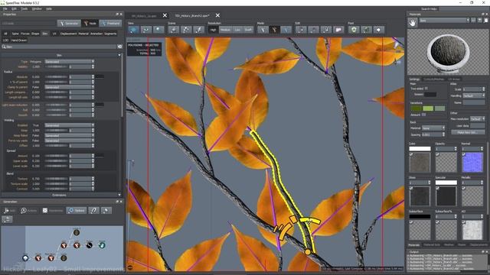The image size is (490, 275).
Task: Select the highlighted Node mode toolbar icon
Action: (x=274, y=30)
